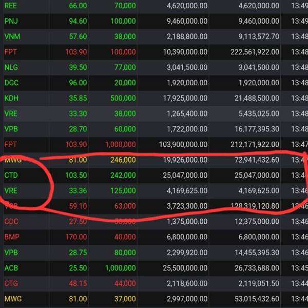Click value 1,722,000.00 in VPB row
This screenshot has height=308, width=308.
point(187,129)
